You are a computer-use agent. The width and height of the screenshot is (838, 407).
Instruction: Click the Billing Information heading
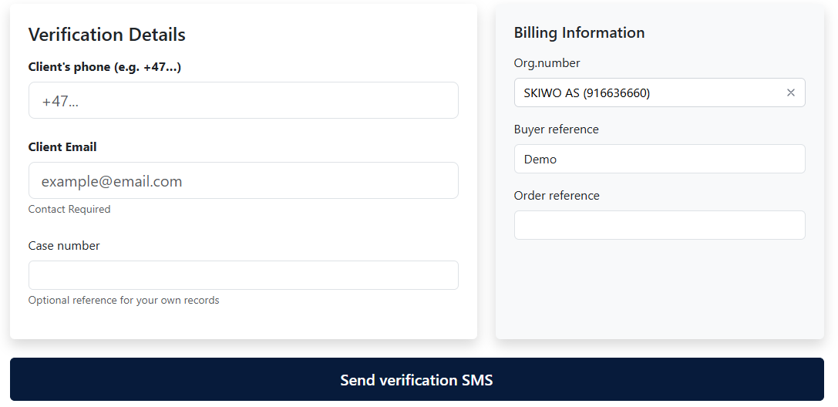coord(579,32)
